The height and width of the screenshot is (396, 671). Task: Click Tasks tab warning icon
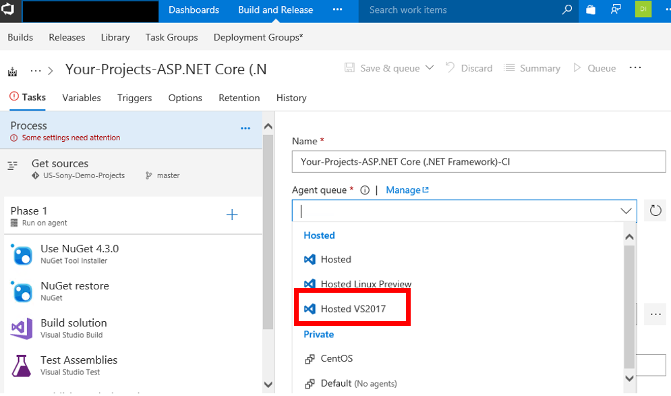pyautogui.click(x=14, y=96)
